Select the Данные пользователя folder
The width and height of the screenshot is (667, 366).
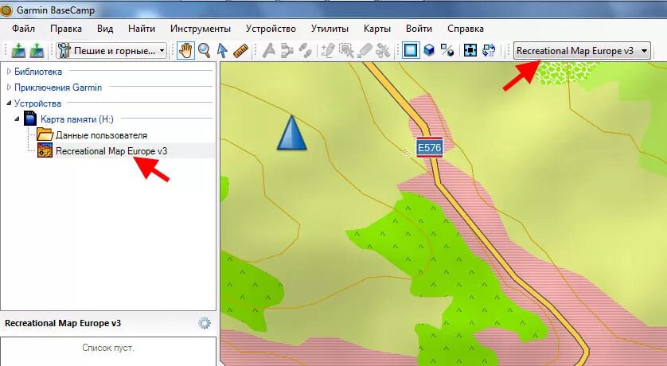[101, 135]
